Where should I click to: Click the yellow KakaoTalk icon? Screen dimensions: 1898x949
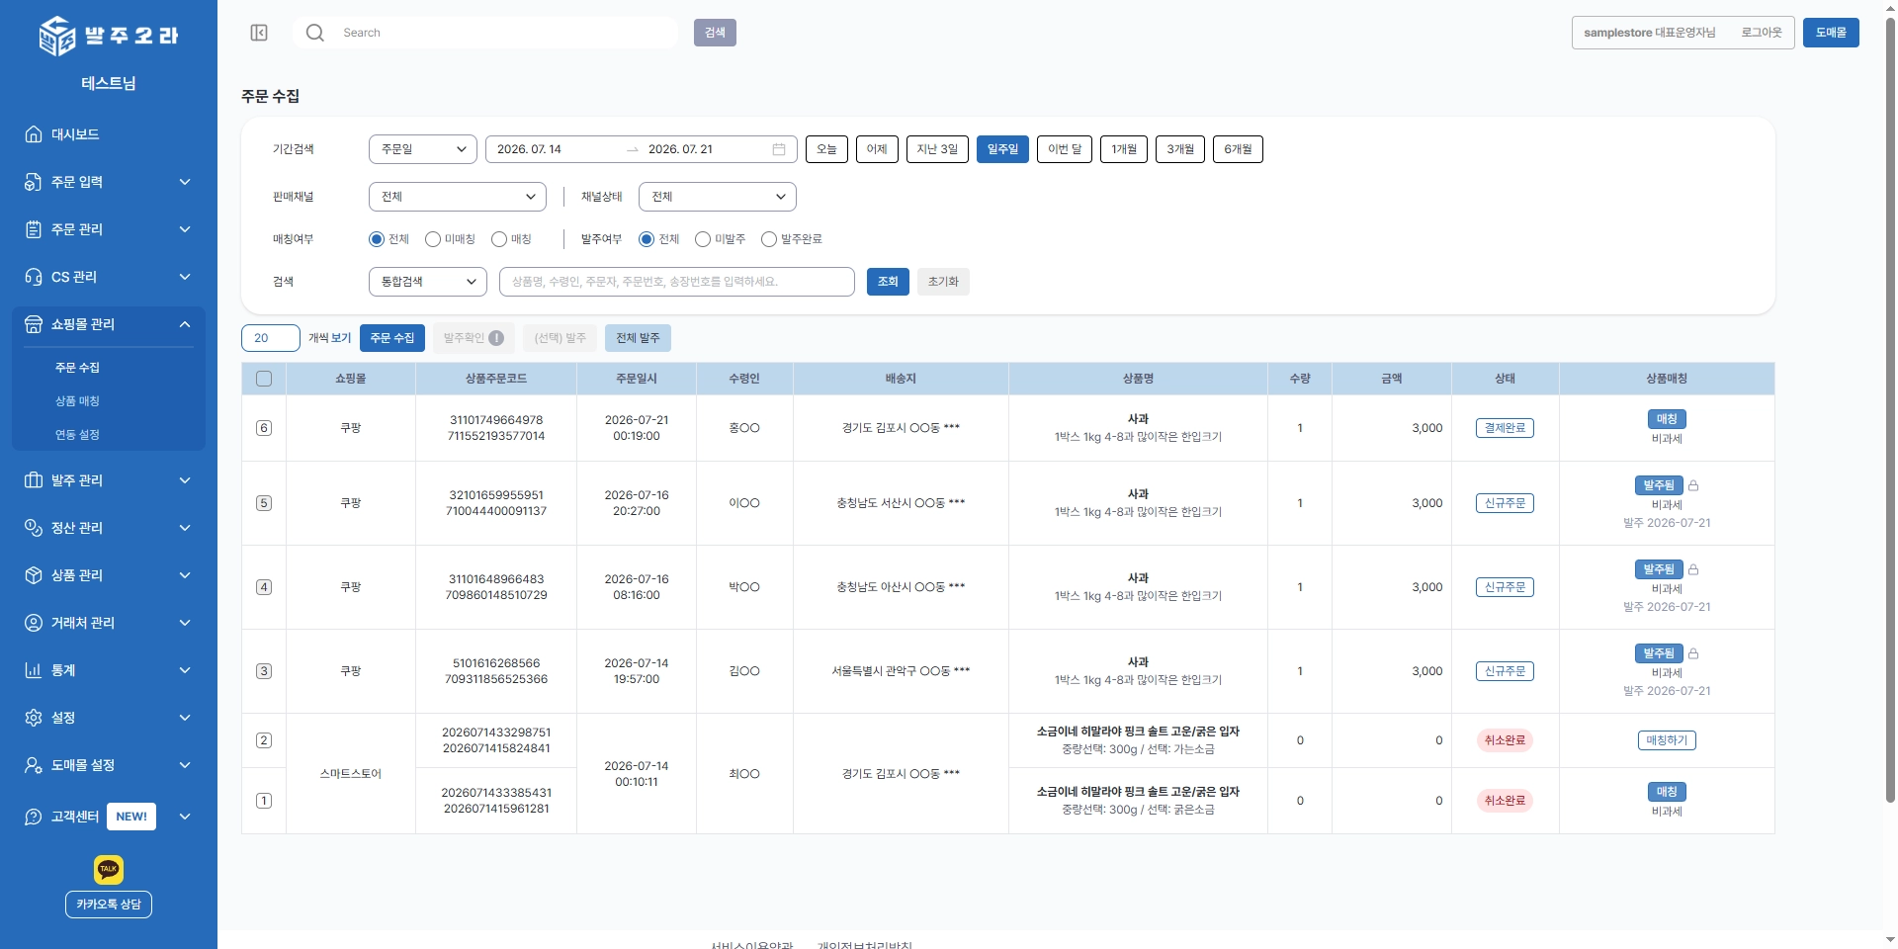pos(109,869)
